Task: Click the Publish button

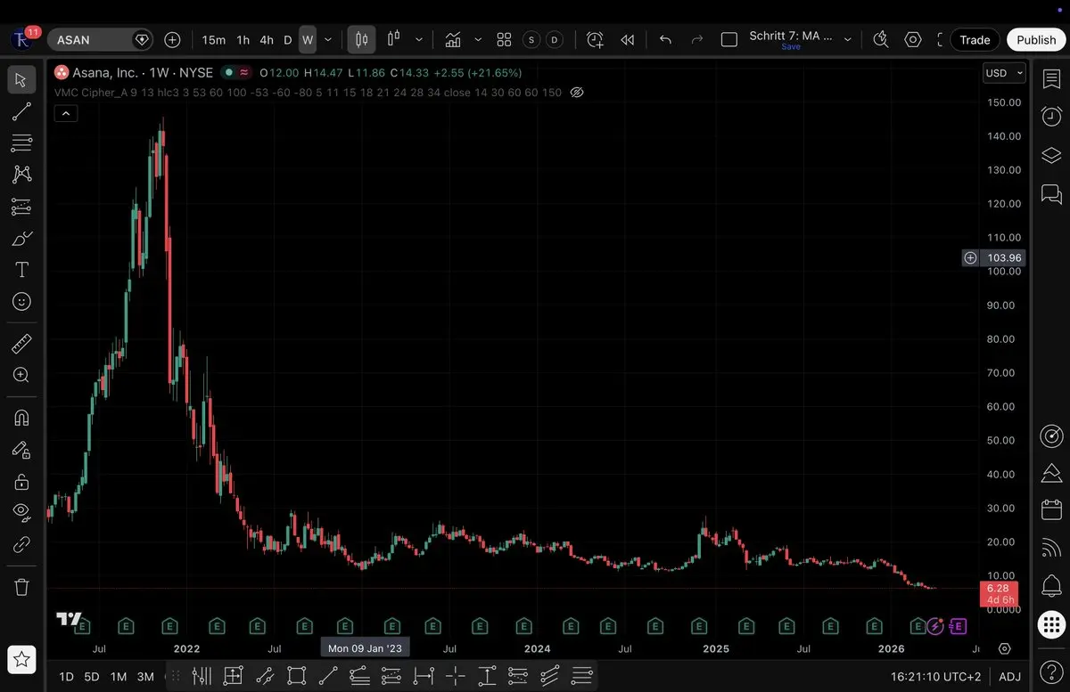Action: 1036,40
